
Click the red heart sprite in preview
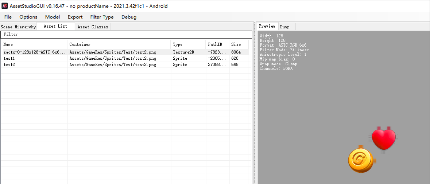click(x=384, y=139)
